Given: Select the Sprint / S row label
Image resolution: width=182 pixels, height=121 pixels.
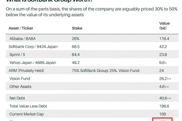Looking at the screenshot, I should pyautogui.click(x=17, y=55).
